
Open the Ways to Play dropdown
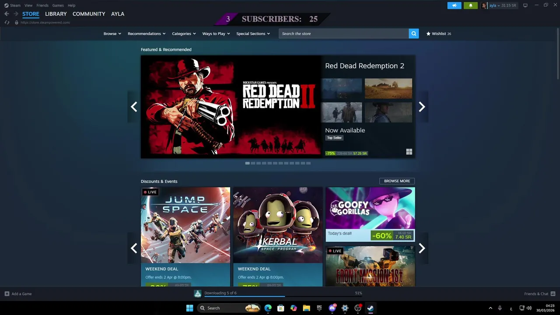coord(216,34)
